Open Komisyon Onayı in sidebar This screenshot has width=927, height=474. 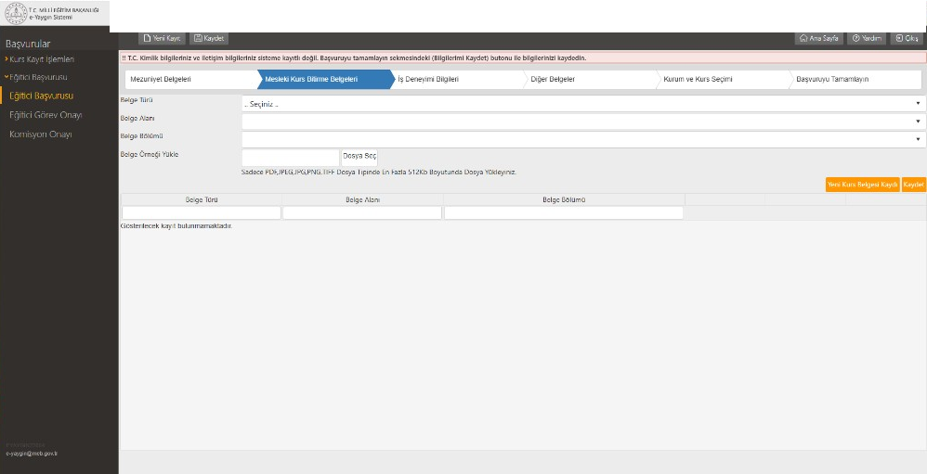tap(40, 135)
